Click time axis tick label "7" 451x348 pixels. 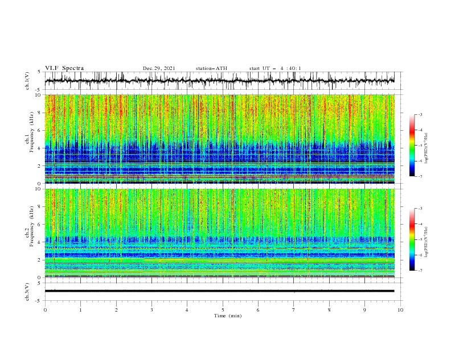(294, 310)
